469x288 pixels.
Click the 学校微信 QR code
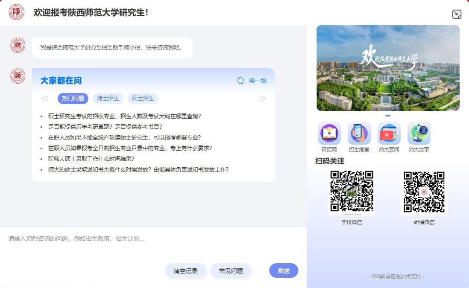352,192
